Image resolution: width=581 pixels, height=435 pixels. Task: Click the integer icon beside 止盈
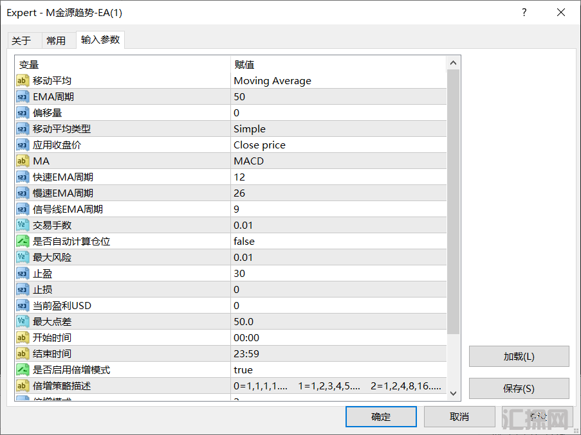pyautogui.click(x=23, y=274)
